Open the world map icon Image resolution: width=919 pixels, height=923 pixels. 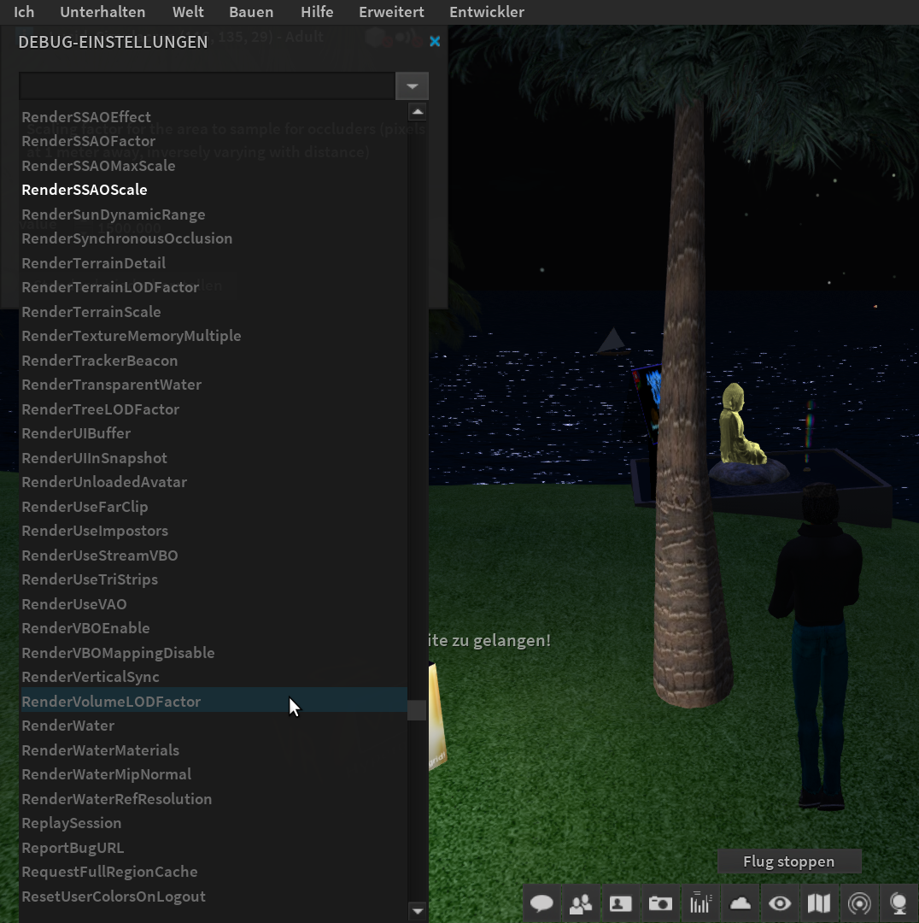coord(819,903)
